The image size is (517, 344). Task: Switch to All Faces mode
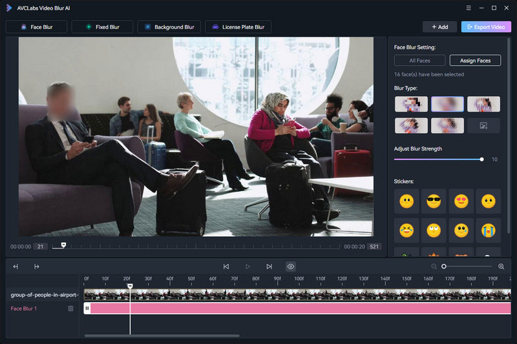(x=419, y=61)
